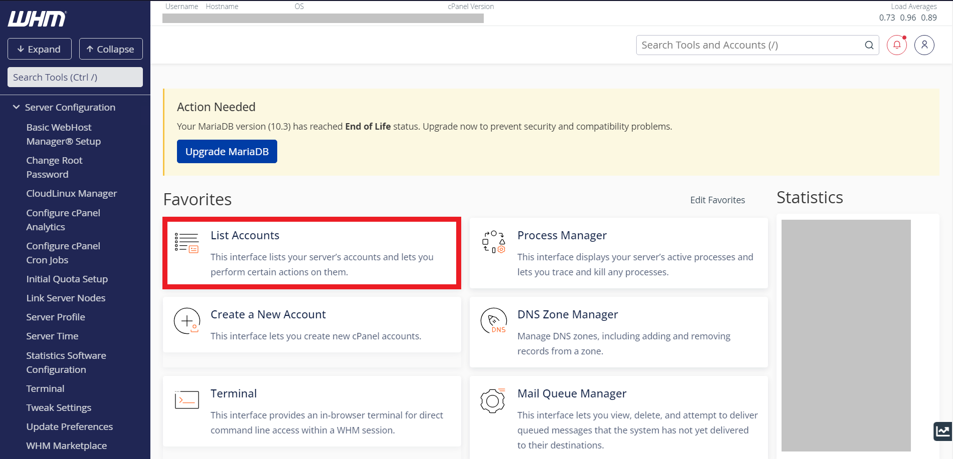The image size is (953, 459).
Task: Open the user account profile icon
Action: (x=924, y=45)
